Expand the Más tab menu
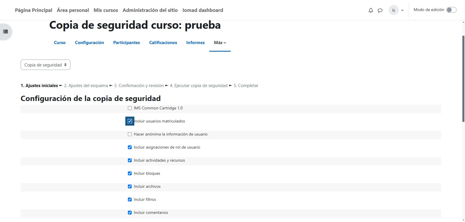465x222 pixels. point(220,43)
